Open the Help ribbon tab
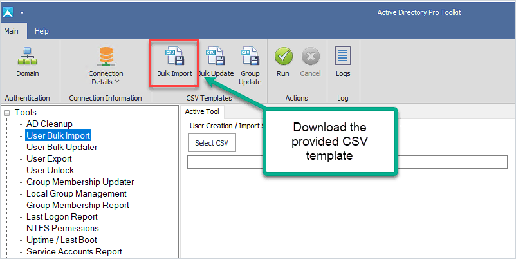516x259 pixels. 41,31
